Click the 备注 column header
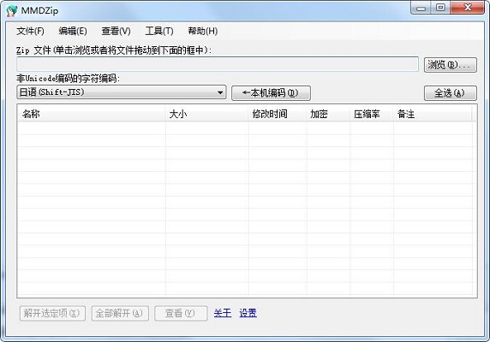 [433, 114]
